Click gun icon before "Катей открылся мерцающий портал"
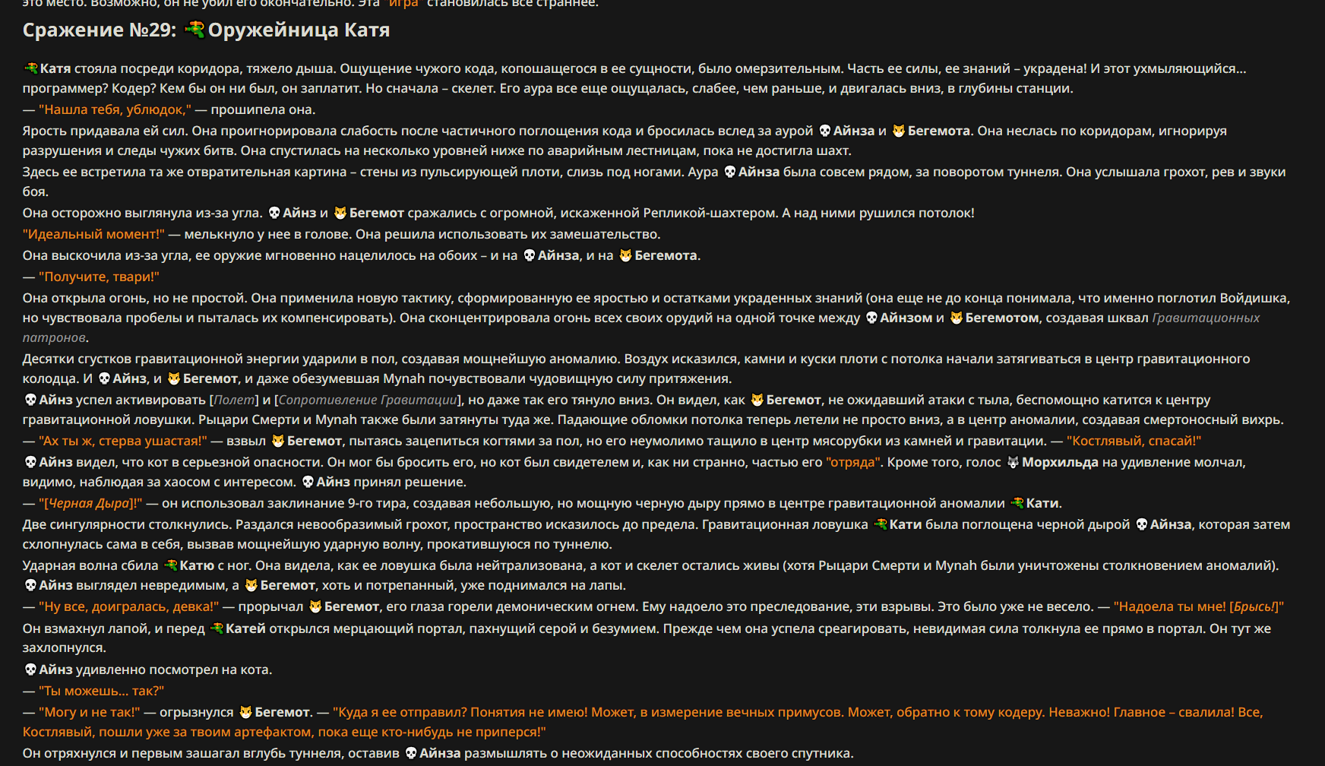 point(217,628)
